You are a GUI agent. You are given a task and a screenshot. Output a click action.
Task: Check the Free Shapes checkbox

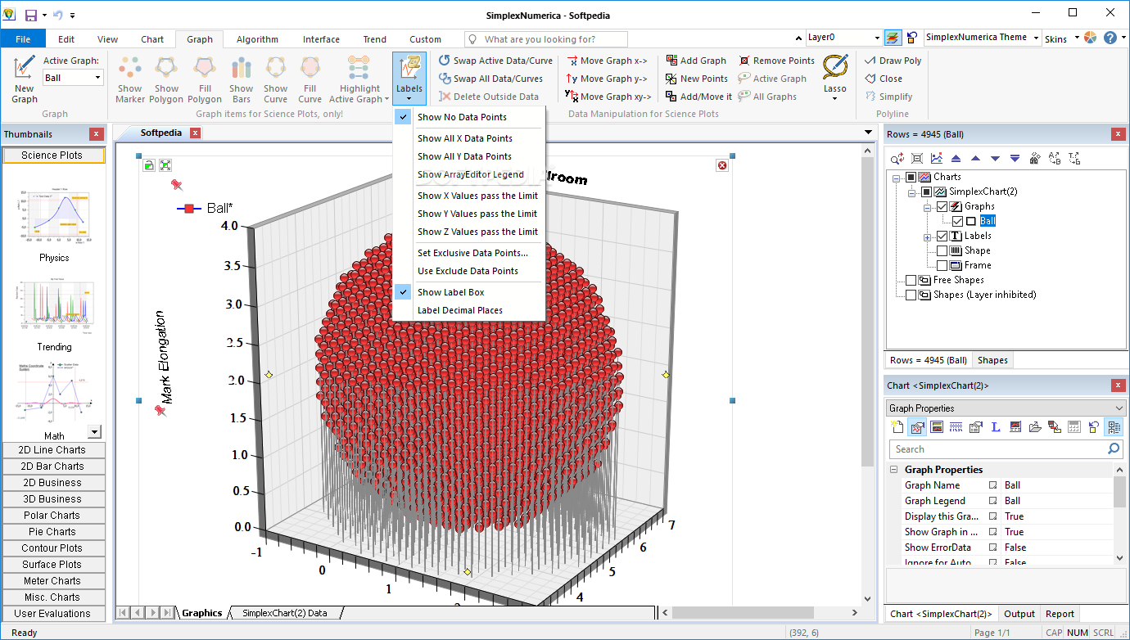click(911, 280)
